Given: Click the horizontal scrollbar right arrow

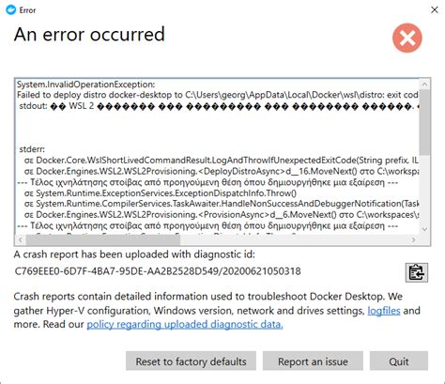Looking at the screenshot, I should (x=414, y=239).
